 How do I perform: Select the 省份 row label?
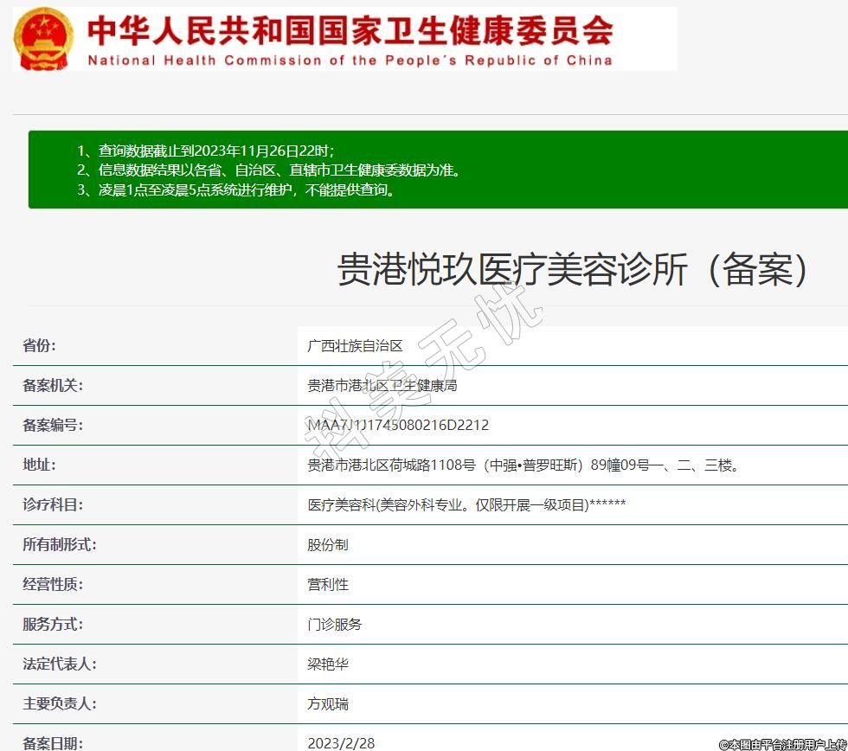pyautogui.click(x=39, y=345)
